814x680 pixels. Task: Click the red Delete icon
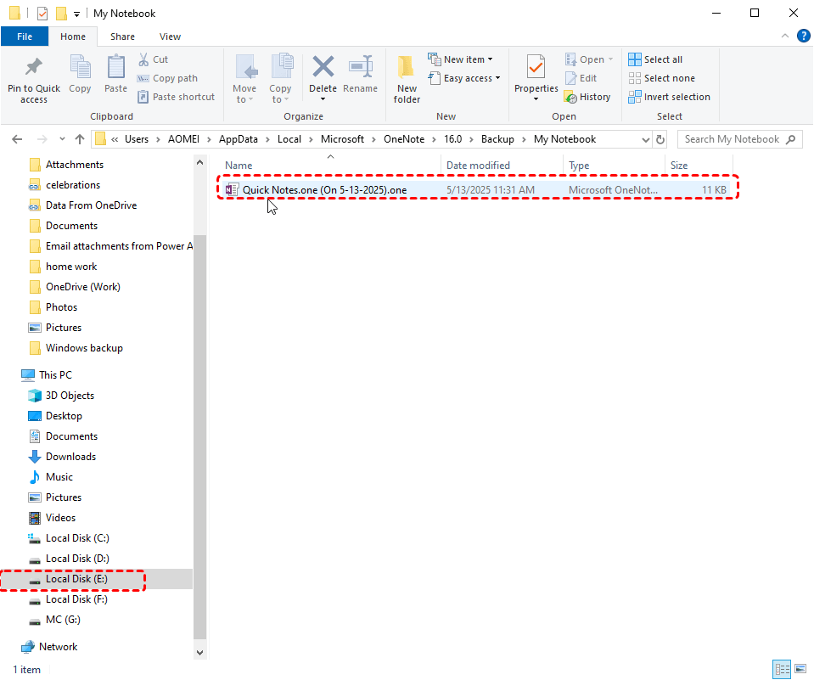pos(323,67)
